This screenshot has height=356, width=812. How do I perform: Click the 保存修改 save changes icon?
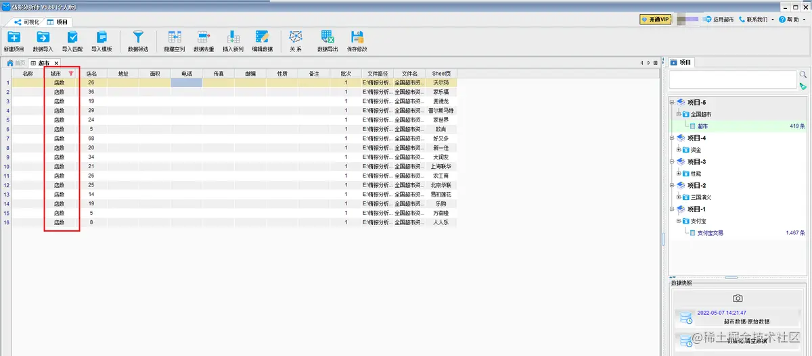tap(357, 37)
